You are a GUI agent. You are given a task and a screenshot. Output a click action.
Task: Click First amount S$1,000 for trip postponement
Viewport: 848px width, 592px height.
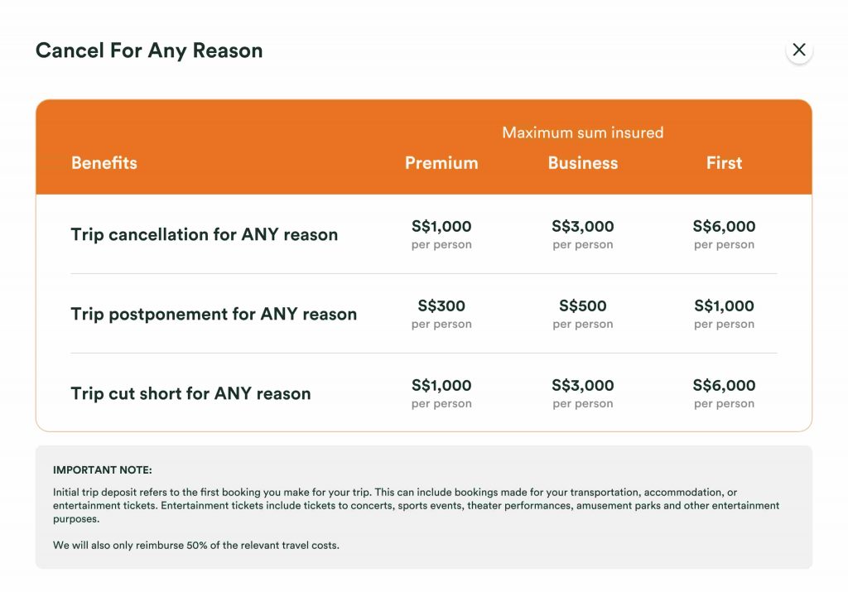pos(724,306)
